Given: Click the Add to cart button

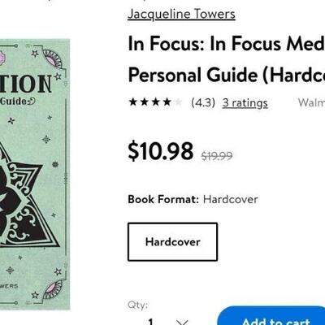Looking at the screenshot, I should [271, 315].
